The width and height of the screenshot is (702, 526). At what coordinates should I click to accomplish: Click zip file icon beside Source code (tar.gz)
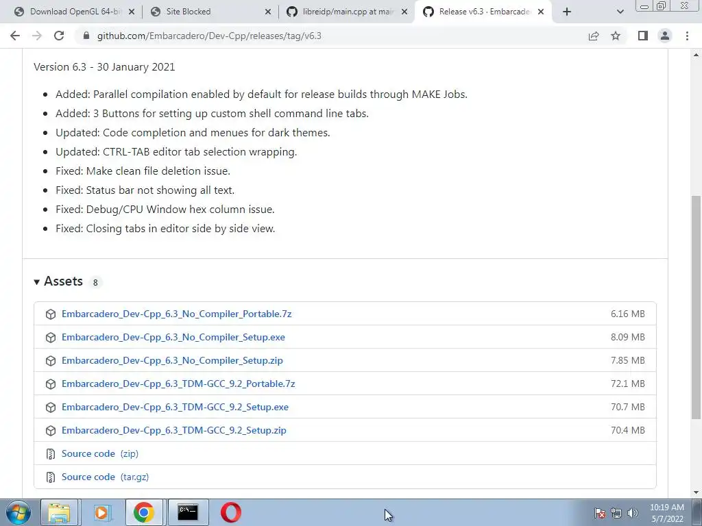[51, 477]
